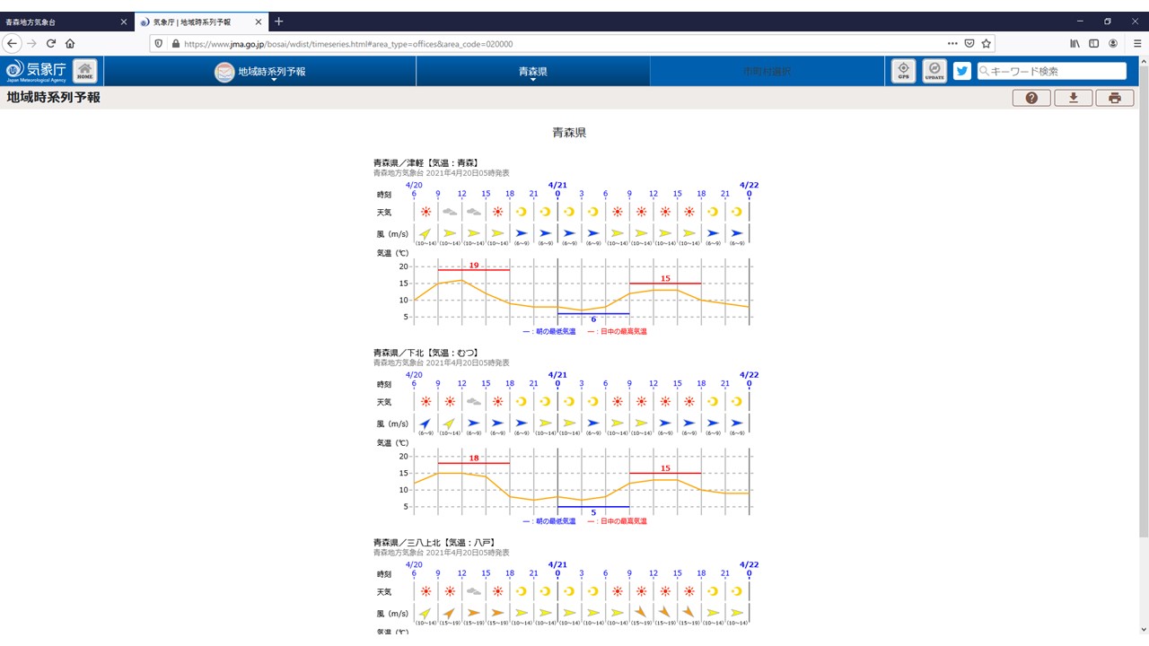Open a new tab with plus button
The height and width of the screenshot is (646, 1149).
(x=278, y=21)
